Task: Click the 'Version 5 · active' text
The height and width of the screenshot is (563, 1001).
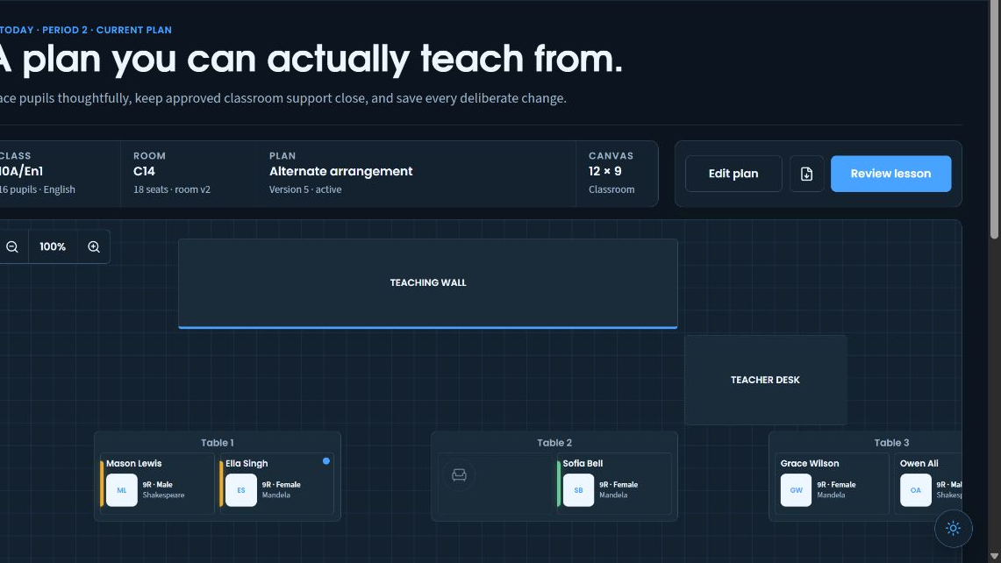Action: (x=305, y=189)
